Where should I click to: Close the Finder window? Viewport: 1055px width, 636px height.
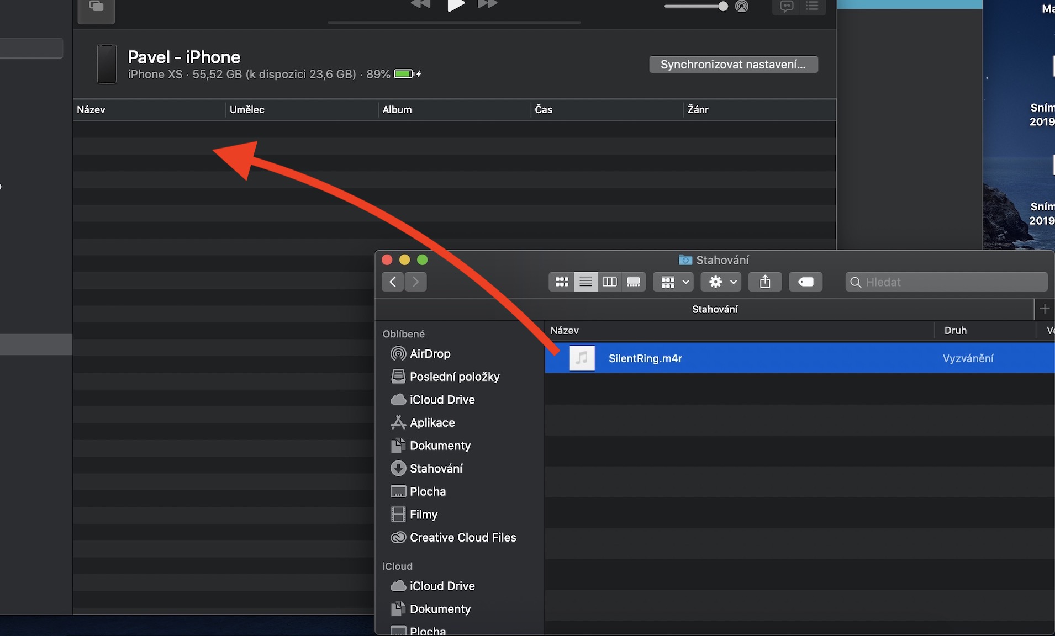pyautogui.click(x=387, y=260)
